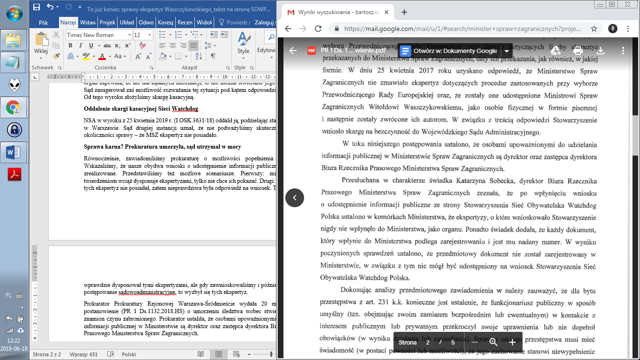Zoom in the PDF with the plus button
The width and height of the screenshot is (640, 360).
pyautogui.click(x=512, y=343)
